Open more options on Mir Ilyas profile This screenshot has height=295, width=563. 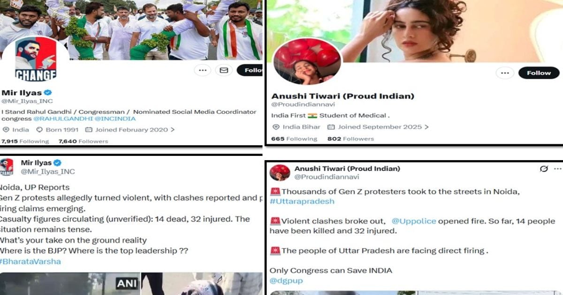pos(202,70)
